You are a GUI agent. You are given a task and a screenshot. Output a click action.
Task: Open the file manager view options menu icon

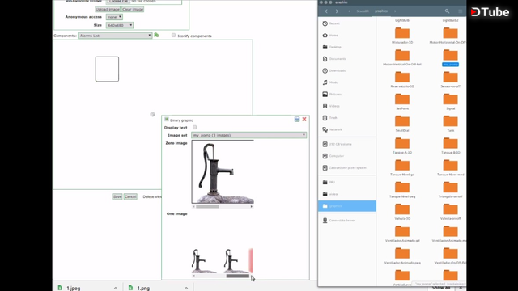coord(461,11)
